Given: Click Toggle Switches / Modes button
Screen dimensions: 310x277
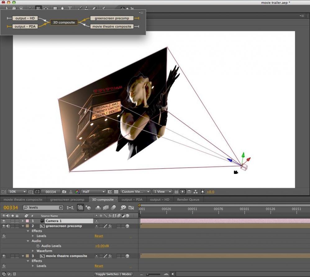Looking at the screenshot, I should (x=113, y=274).
